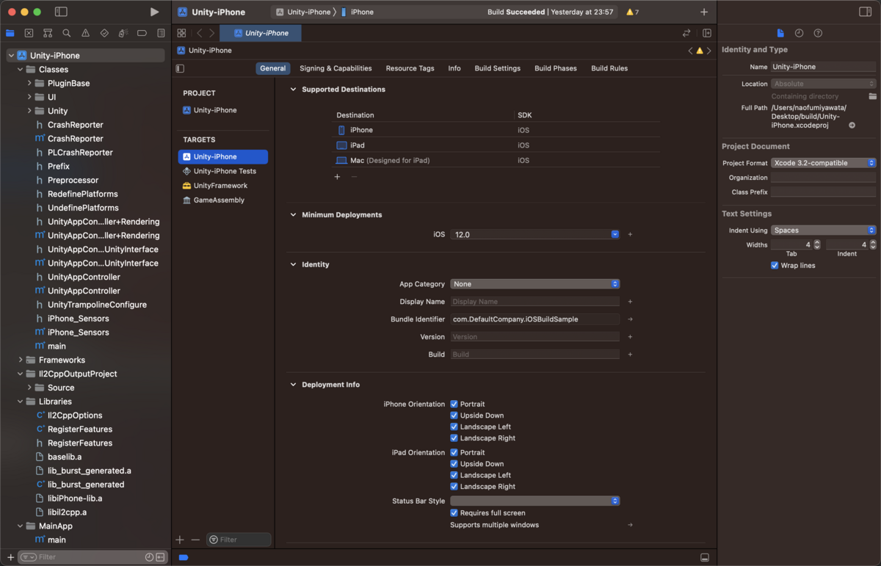Switch to the Build Phases tab
This screenshot has width=881, height=566.
pyautogui.click(x=555, y=68)
